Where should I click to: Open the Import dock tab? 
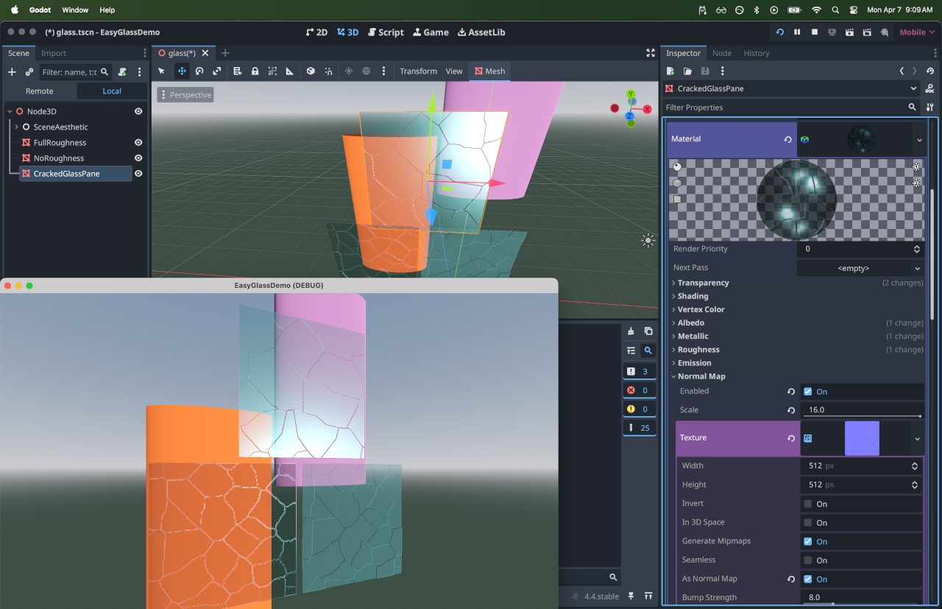[54, 53]
